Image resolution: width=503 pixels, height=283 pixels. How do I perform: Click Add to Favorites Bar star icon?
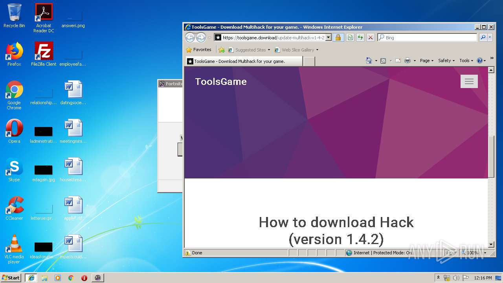pos(222,50)
